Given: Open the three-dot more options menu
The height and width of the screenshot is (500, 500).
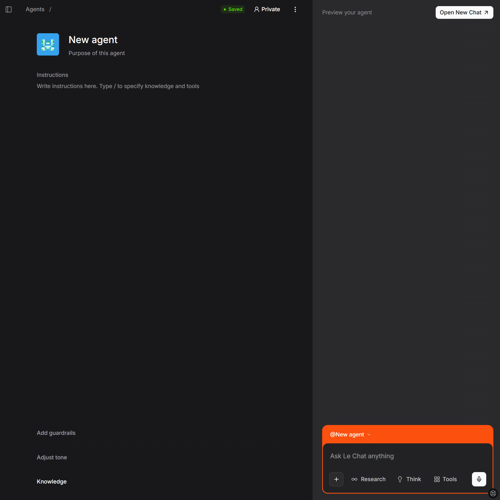Looking at the screenshot, I should click(x=295, y=9).
